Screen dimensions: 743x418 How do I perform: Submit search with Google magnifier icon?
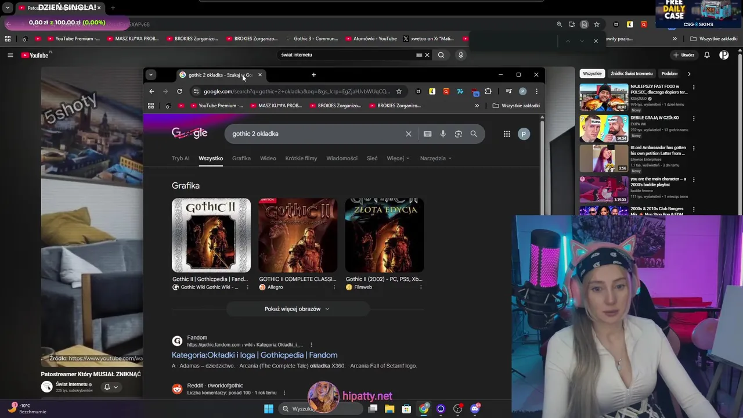point(474,134)
